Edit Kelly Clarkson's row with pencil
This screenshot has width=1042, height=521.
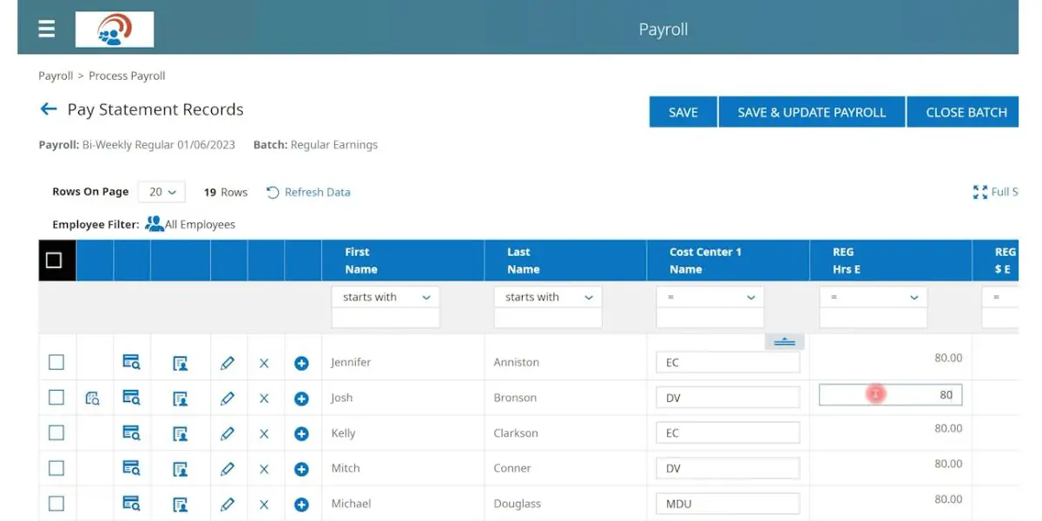click(228, 433)
